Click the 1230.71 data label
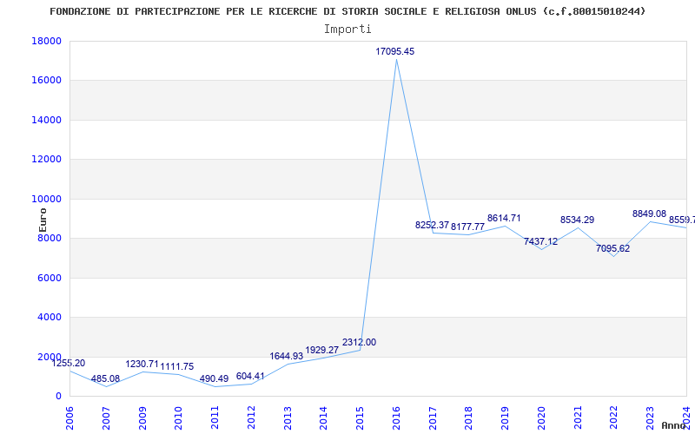This screenshot has width=695, height=434. 142,364
